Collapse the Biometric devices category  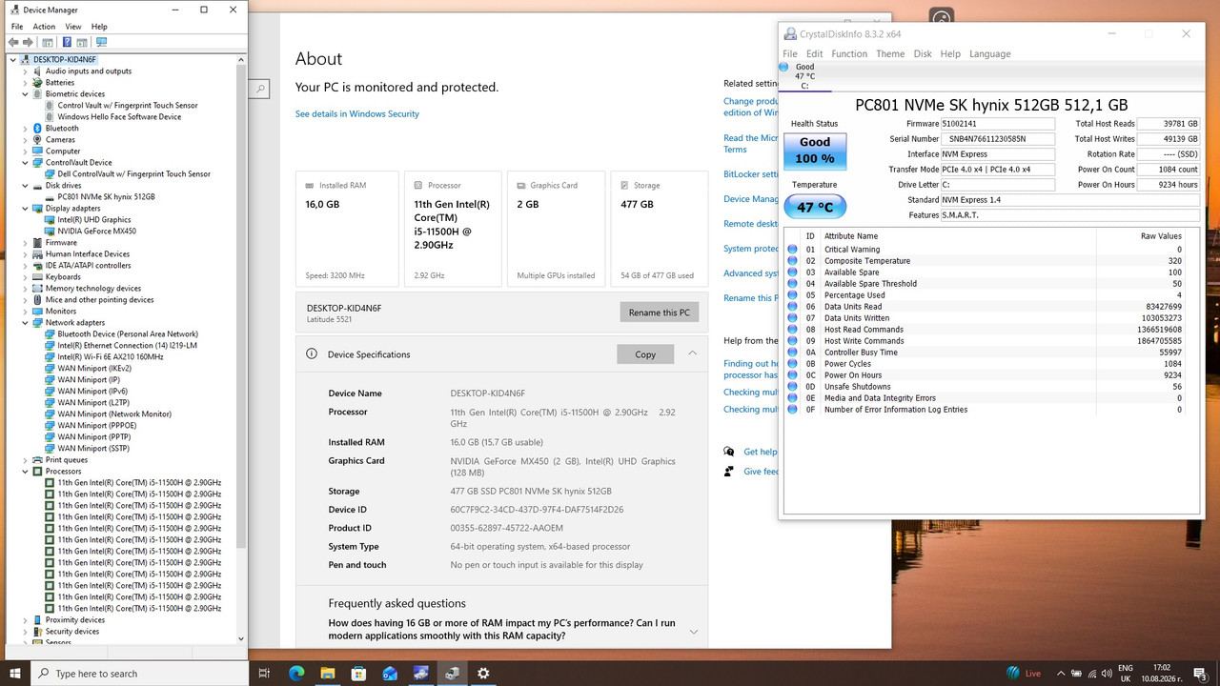(26, 94)
